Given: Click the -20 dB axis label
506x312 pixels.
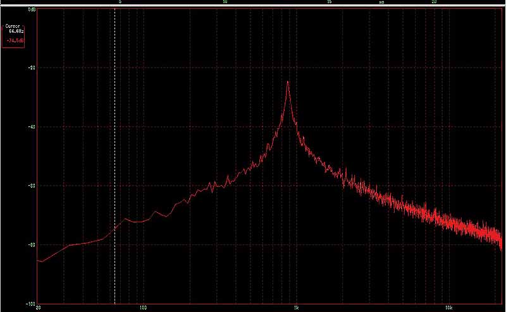Looking at the screenshot, I should pyautogui.click(x=32, y=68).
